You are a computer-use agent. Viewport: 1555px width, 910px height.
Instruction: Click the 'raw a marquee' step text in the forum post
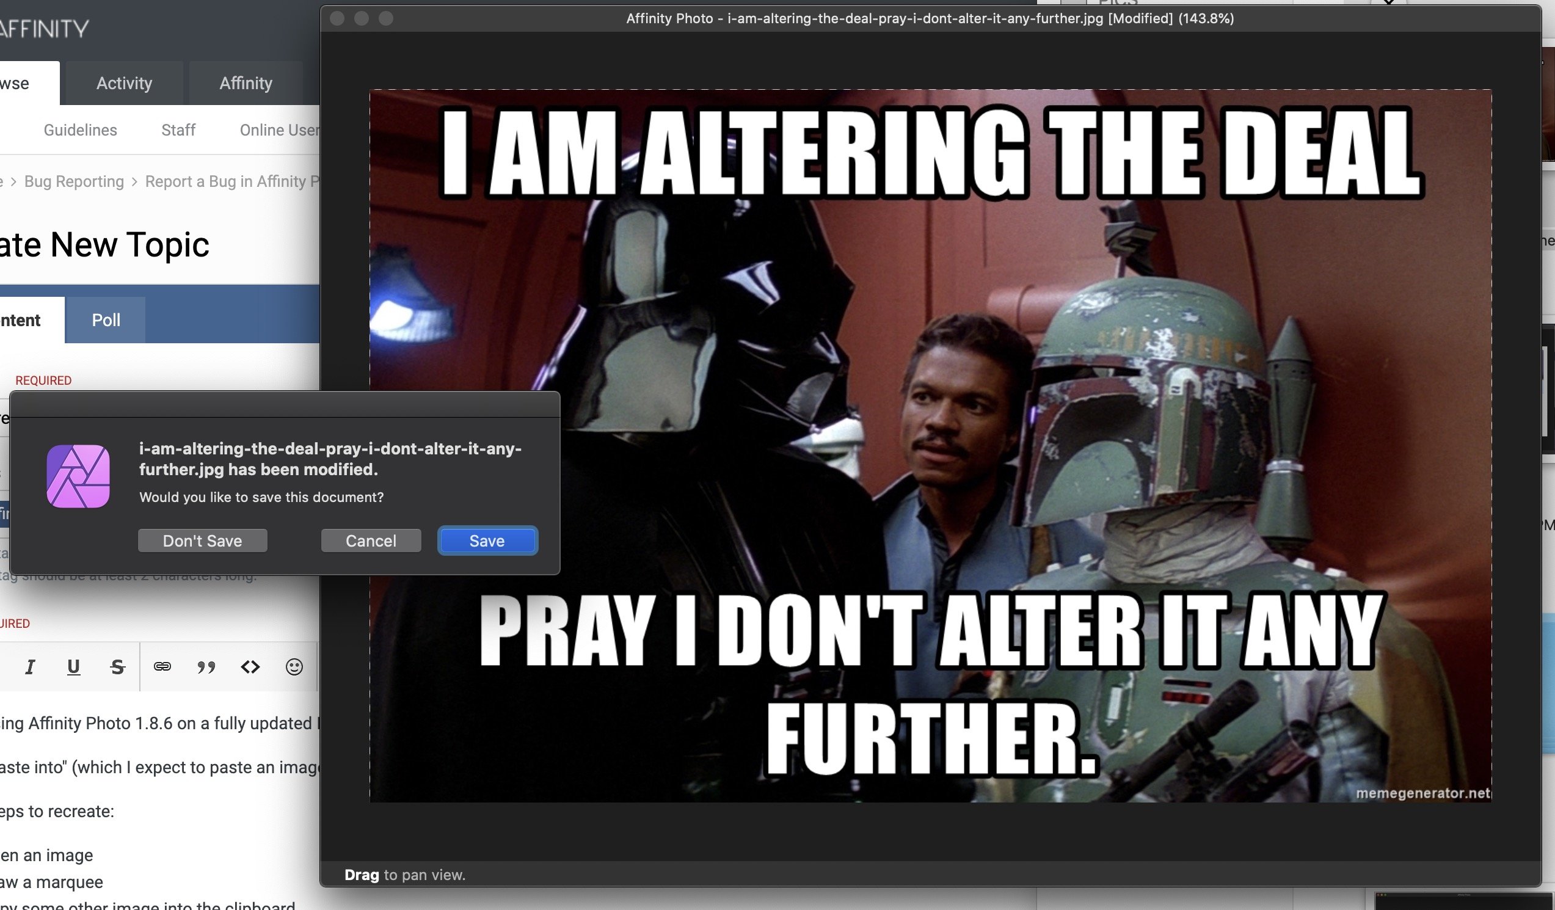pyautogui.click(x=52, y=883)
